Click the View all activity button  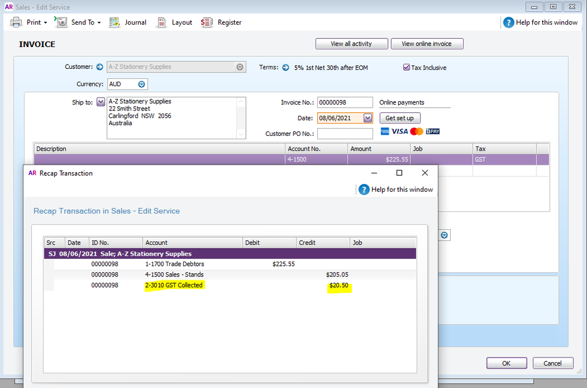pos(351,44)
